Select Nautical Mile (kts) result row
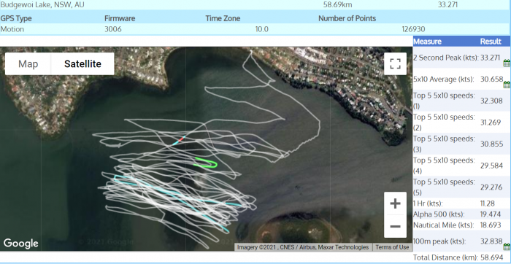The image size is (511, 264). pyautogui.click(x=461, y=225)
